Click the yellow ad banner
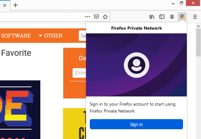 (74, 123)
